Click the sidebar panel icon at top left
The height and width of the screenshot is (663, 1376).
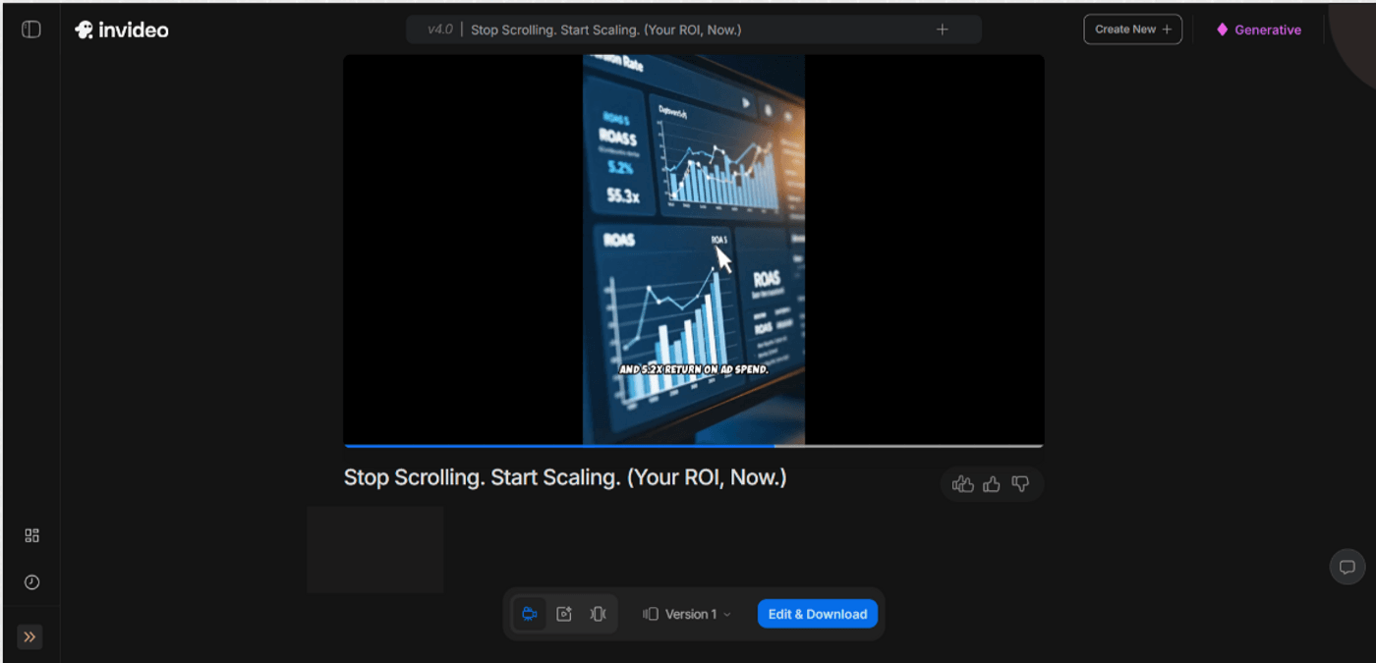click(30, 28)
